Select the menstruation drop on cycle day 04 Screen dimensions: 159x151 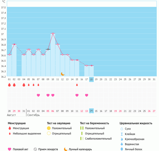point(24,85)
